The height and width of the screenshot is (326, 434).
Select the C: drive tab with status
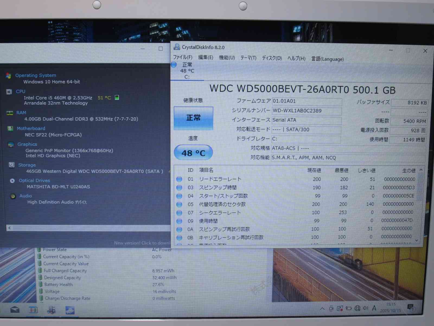[x=187, y=71]
